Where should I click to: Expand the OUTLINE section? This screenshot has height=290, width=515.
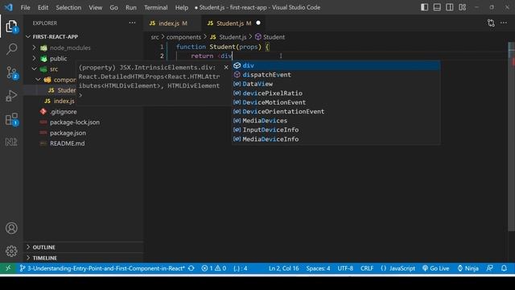28,247
